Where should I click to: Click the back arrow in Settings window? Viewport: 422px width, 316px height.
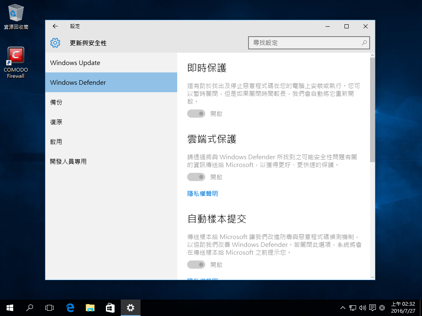(x=55, y=26)
